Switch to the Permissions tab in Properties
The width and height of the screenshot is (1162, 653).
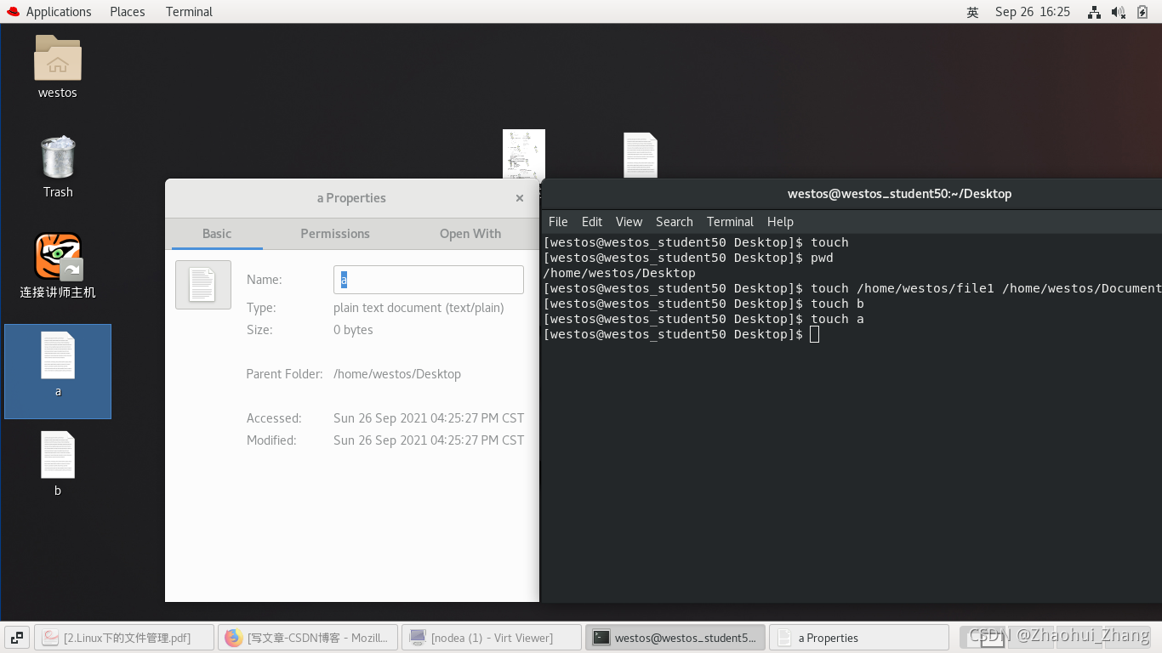[334, 233]
